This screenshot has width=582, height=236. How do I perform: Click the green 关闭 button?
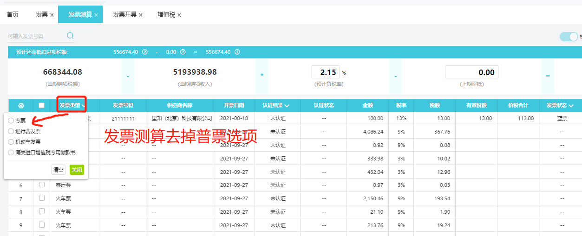tap(77, 170)
